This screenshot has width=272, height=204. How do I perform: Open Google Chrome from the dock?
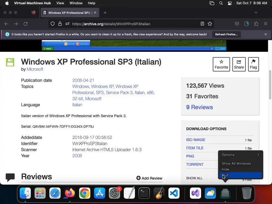coord(85,193)
